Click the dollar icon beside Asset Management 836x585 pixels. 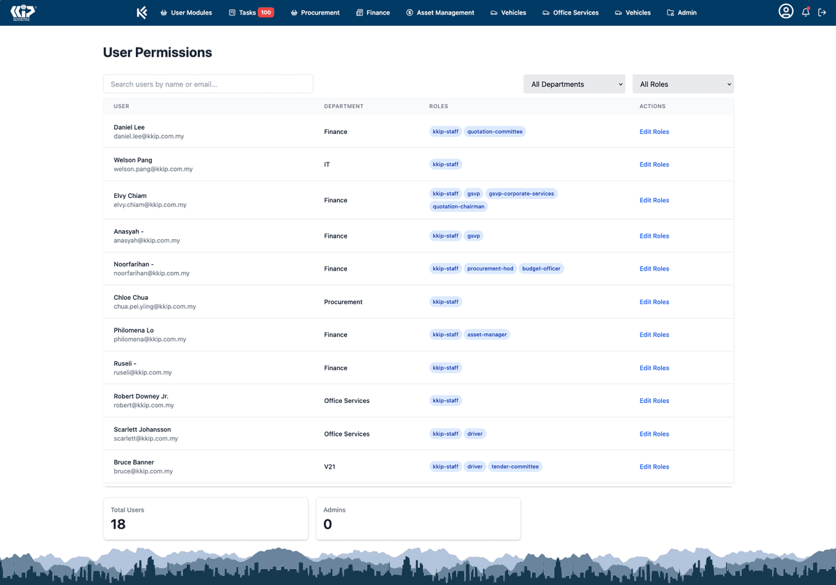[x=410, y=13]
